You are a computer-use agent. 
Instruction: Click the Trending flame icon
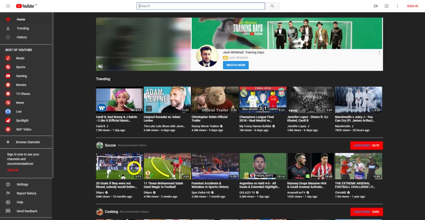[x=8, y=28]
